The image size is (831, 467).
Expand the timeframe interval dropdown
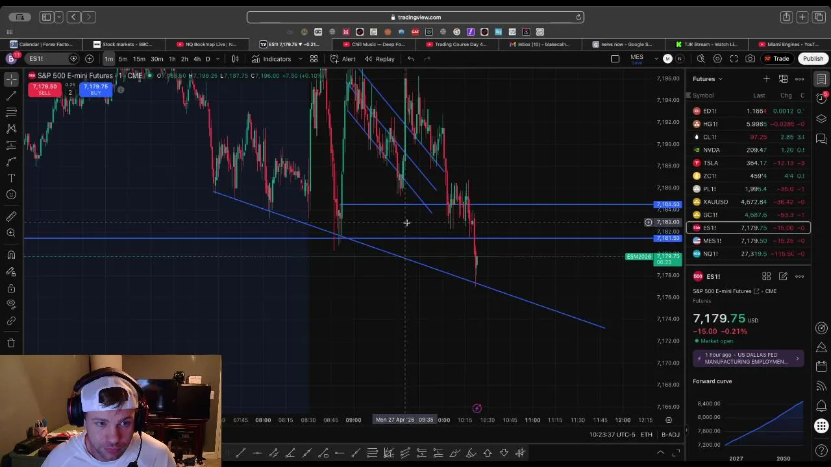(217, 59)
